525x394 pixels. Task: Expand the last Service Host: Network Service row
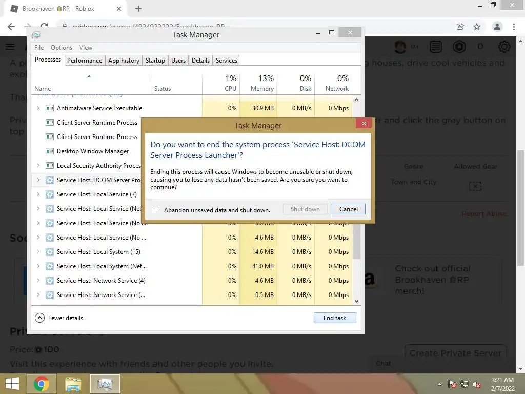tap(38, 295)
